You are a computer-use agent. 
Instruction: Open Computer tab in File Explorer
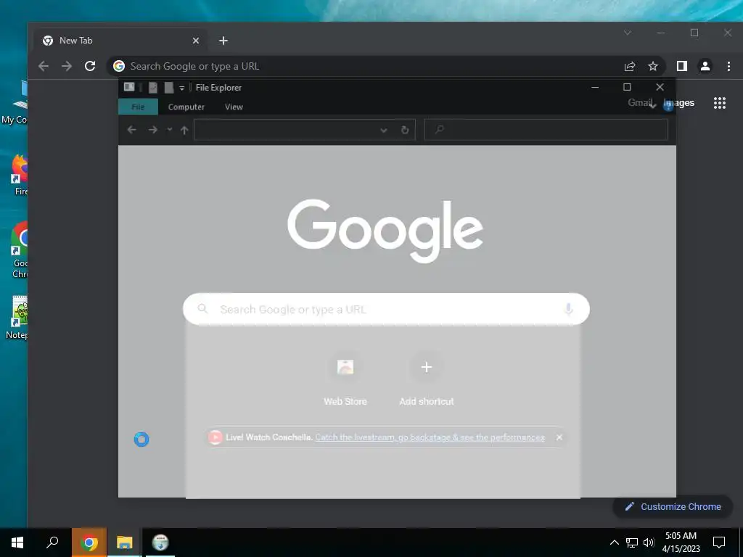(x=186, y=107)
